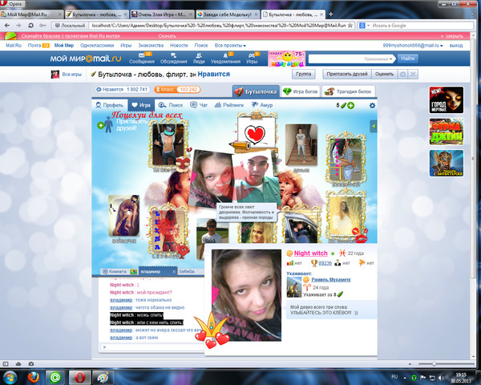Open the Night witch profile name link
The width and height of the screenshot is (481, 385).
(310, 253)
